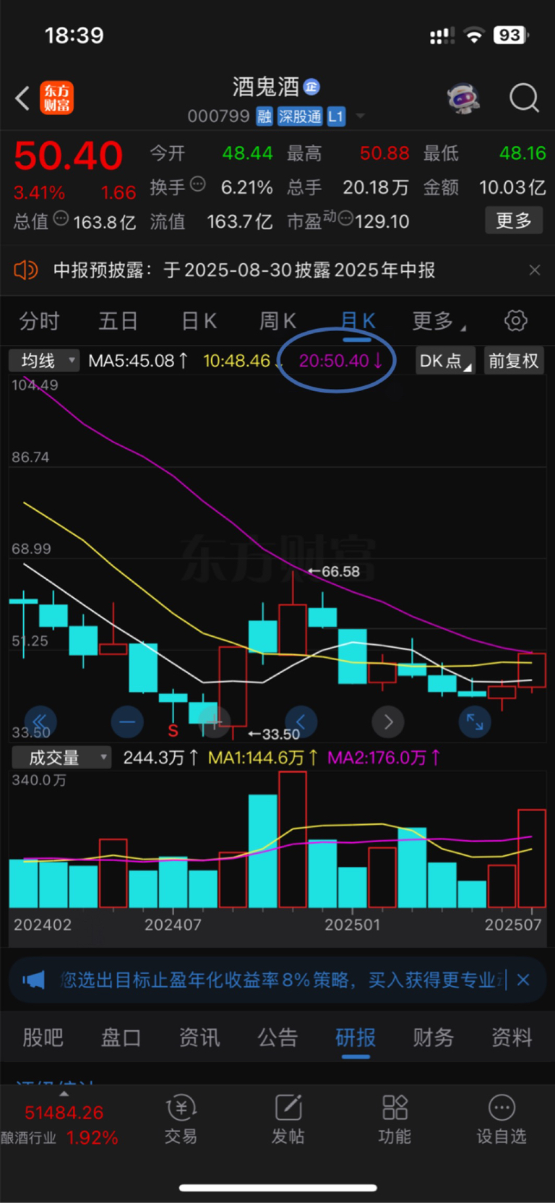
Task: Tap the speaker announcement icon
Action: (26, 270)
